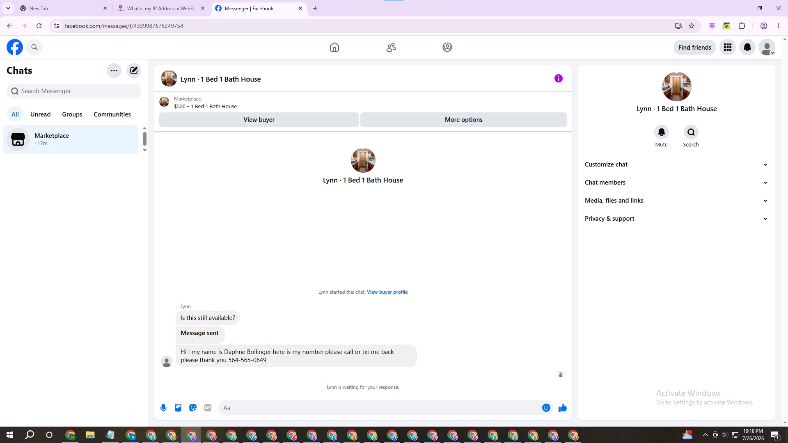
Task: Click the 'Message sent' bubble
Action: (x=200, y=334)
